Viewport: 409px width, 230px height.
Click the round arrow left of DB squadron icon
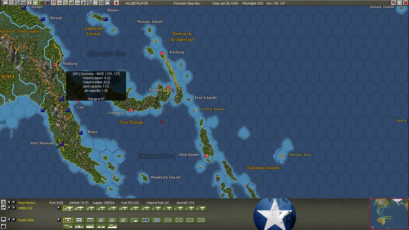[x=59, y=208]
